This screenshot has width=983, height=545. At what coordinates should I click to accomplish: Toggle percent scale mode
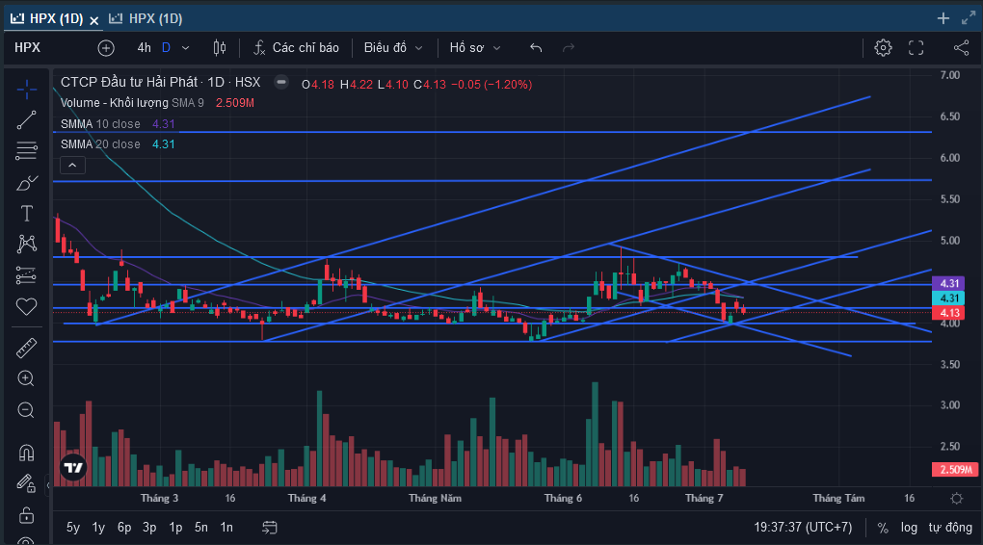point(883,528)
